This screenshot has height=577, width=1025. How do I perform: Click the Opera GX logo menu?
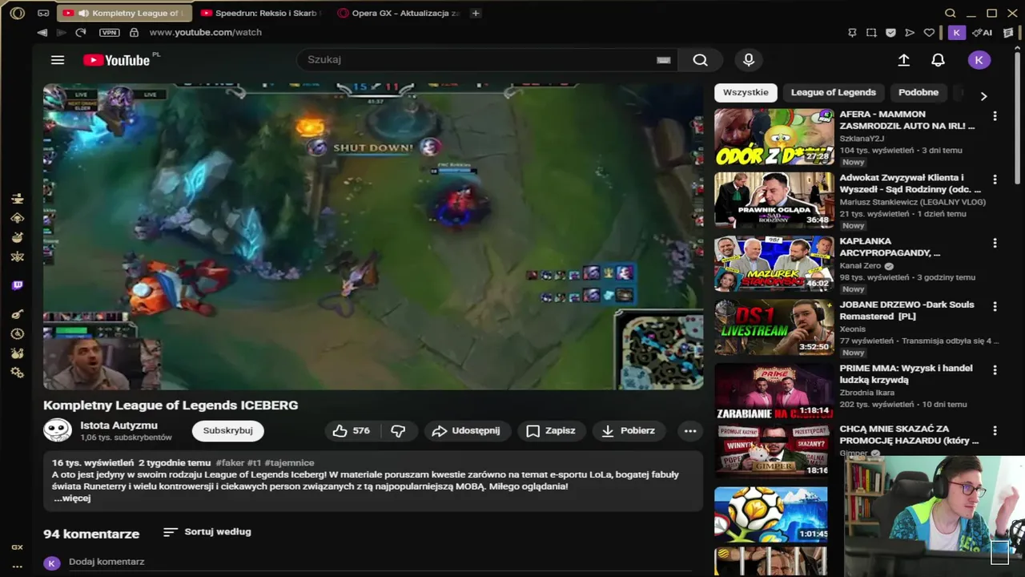[17, 13]
